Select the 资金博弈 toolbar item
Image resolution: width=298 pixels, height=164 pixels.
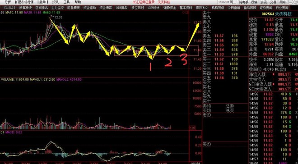pos(106,8)
